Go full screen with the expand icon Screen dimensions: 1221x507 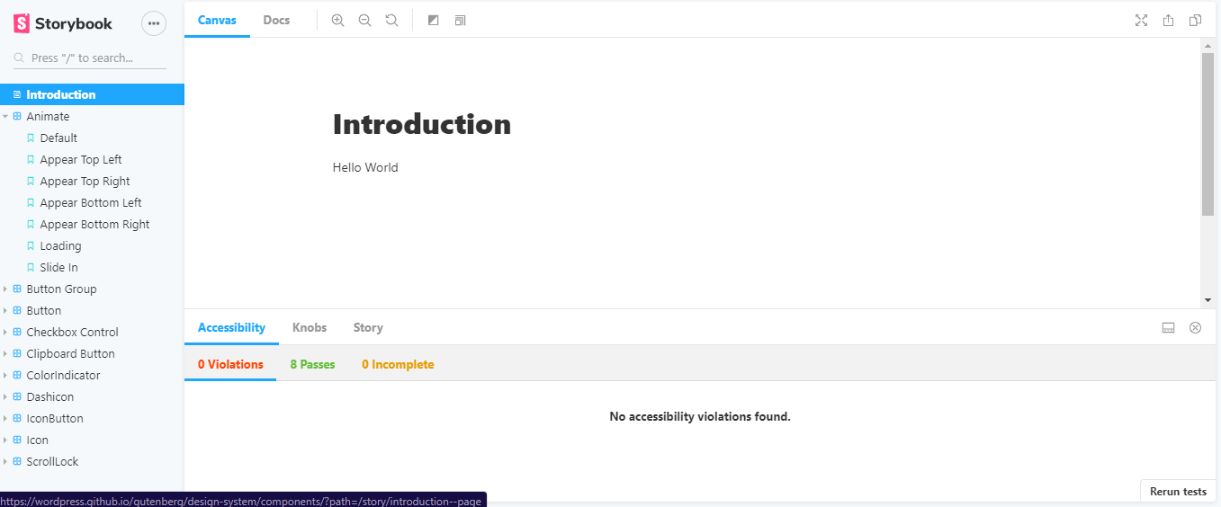point(1141,20)
